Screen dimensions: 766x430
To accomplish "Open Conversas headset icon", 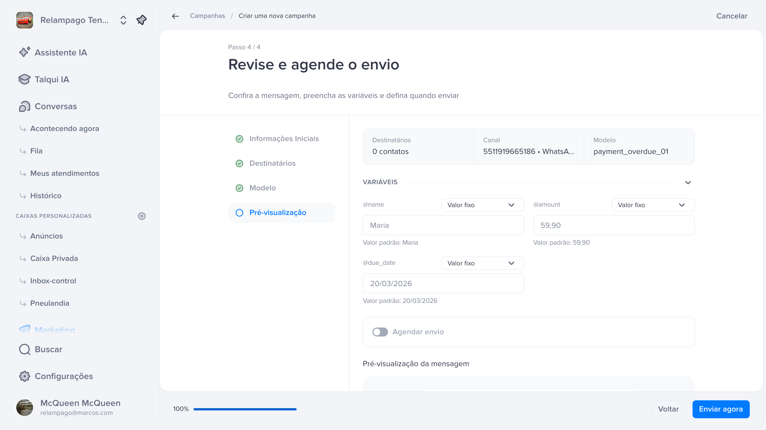I will point(24,106).
